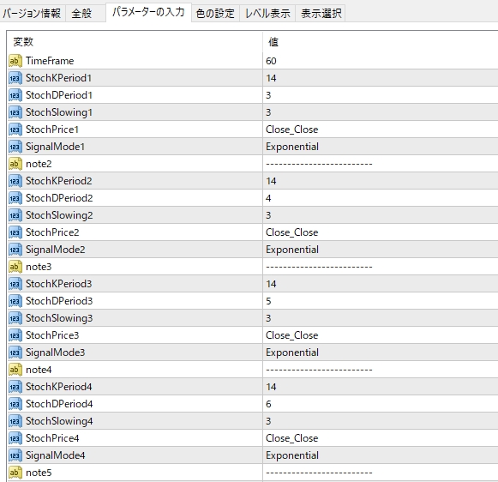Switch to the レベル表示 tab
The height and width of the screenshot is (482, 498).
click(267, 14)
